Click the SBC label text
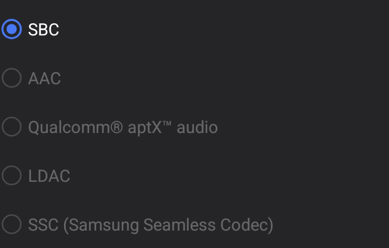389x248 pixels. (44, 30)
